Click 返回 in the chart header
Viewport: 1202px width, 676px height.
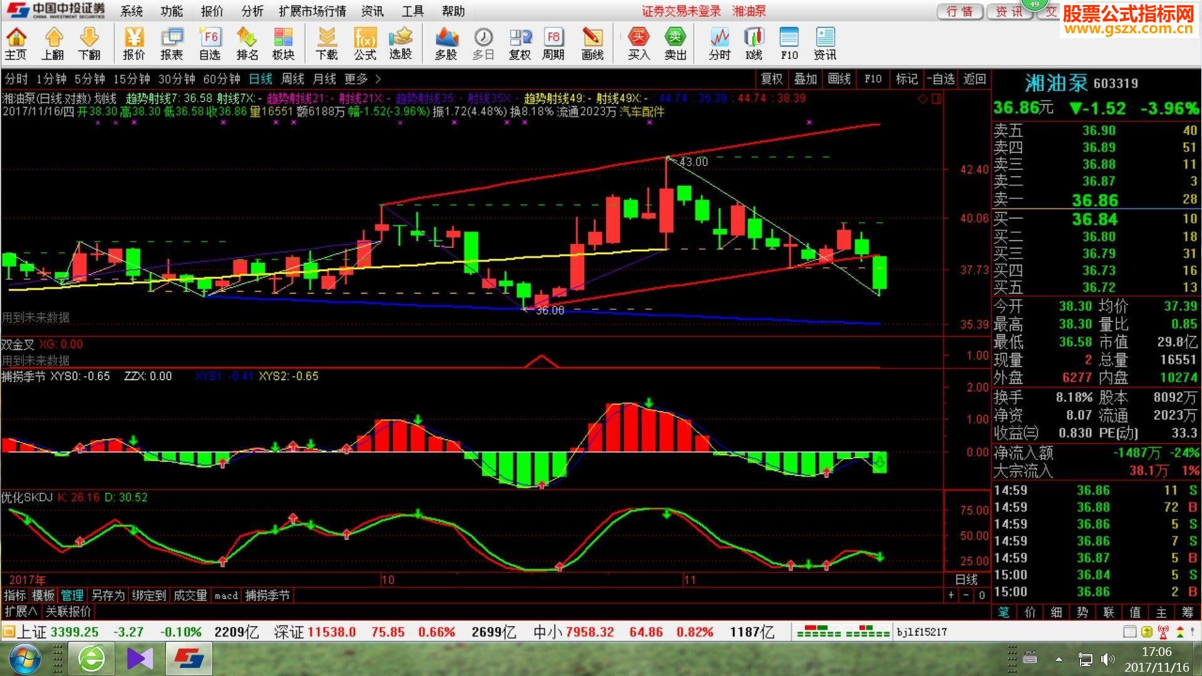(975, 79)
